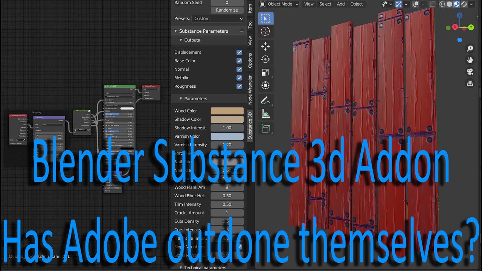Select the Rotate tool

[x=265, y=59]
